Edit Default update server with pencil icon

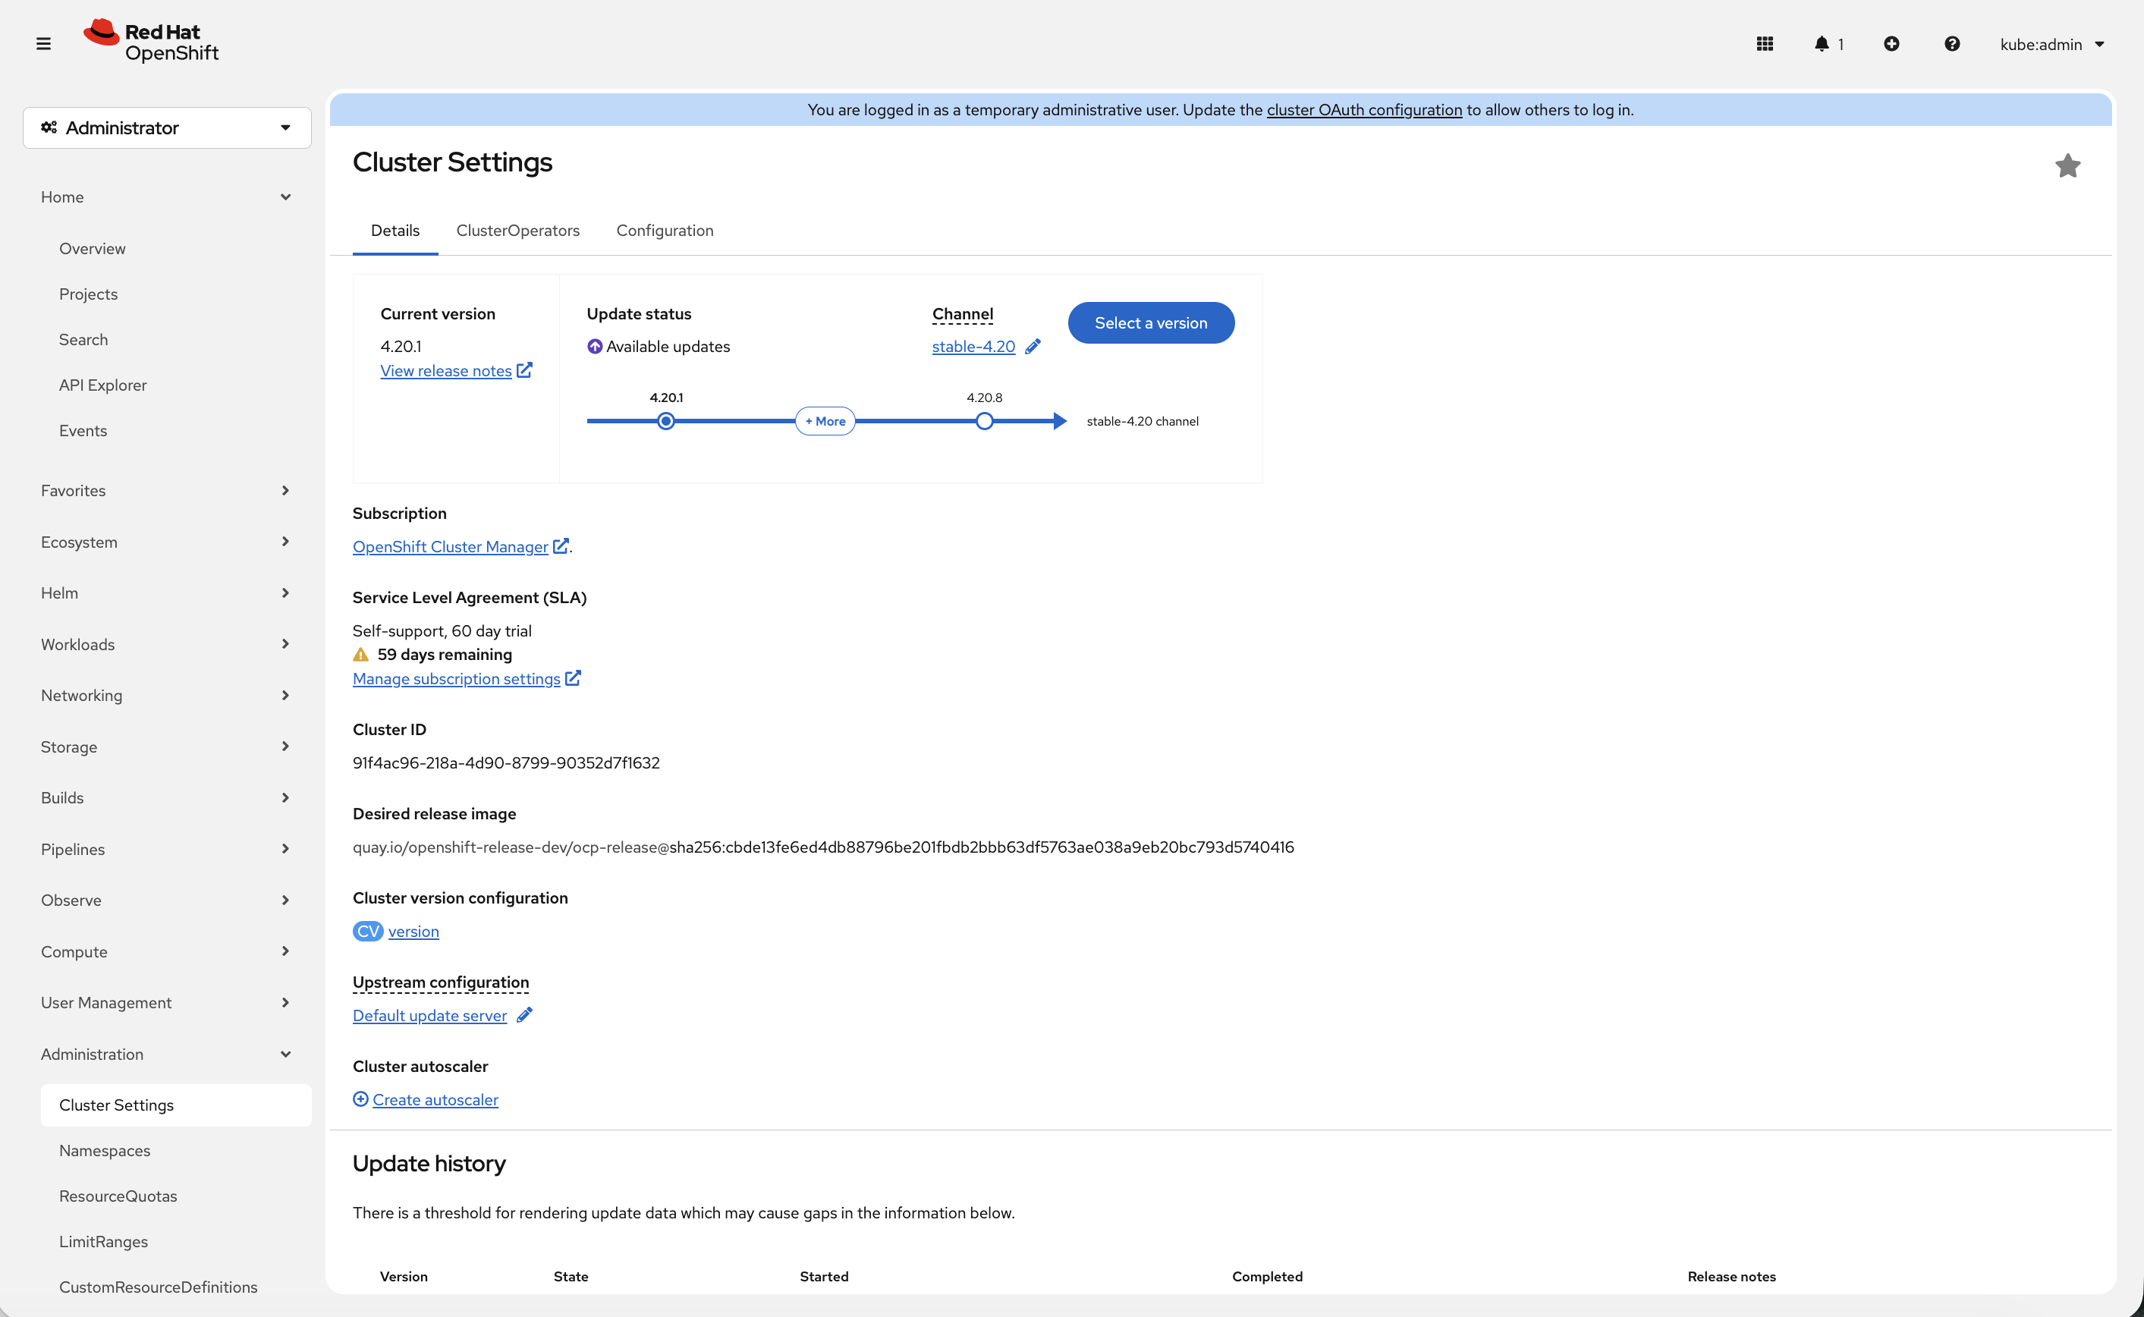click(524, 1015)
